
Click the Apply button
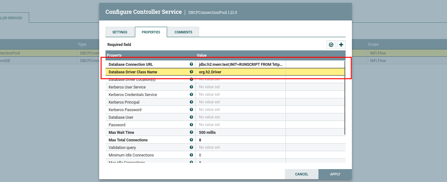click(335, 174)
